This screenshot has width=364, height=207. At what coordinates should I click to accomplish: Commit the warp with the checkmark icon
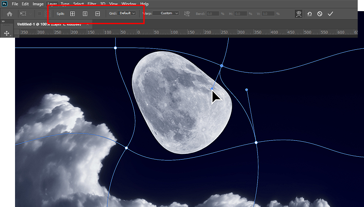331,14
